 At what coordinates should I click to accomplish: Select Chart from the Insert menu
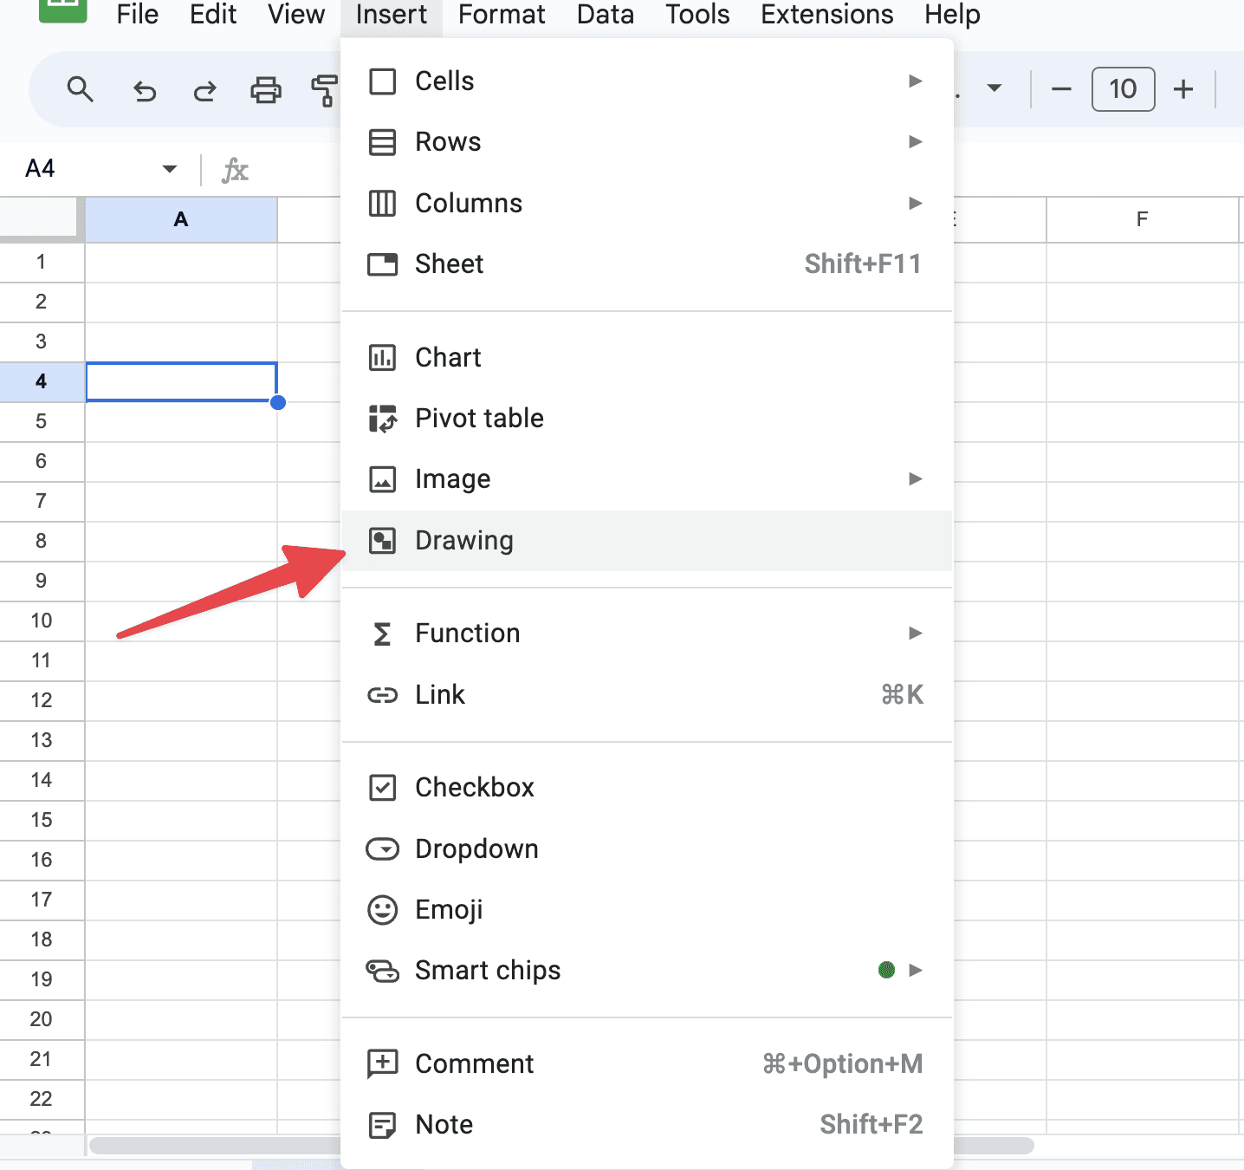[x=448, y=357]
